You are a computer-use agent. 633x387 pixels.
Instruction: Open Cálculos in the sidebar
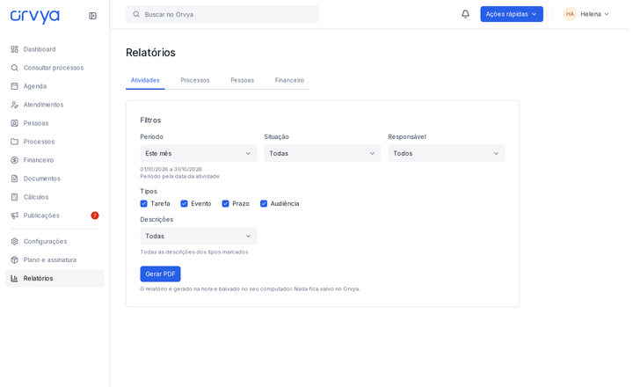[55, 197]
